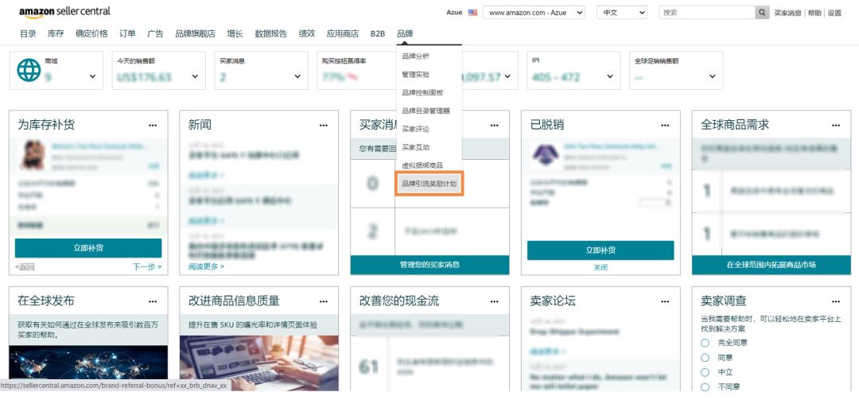Choose 买家互动 from the 品牌 menu

416,147
